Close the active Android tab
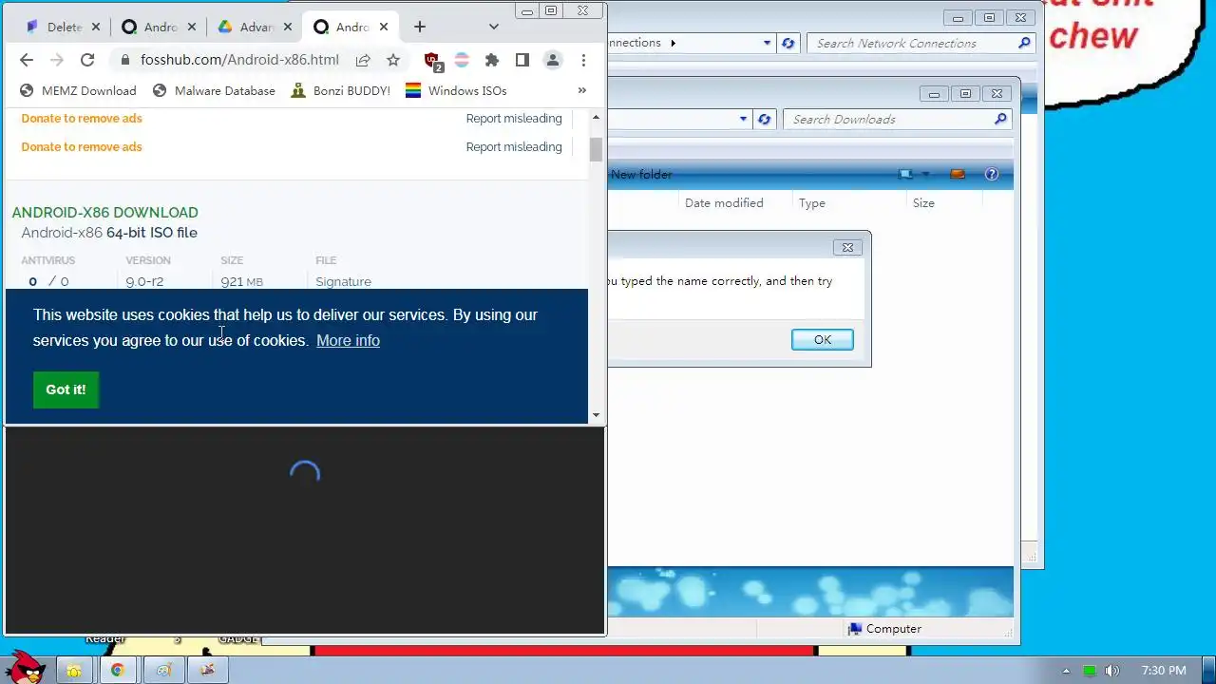 [384, 27]
